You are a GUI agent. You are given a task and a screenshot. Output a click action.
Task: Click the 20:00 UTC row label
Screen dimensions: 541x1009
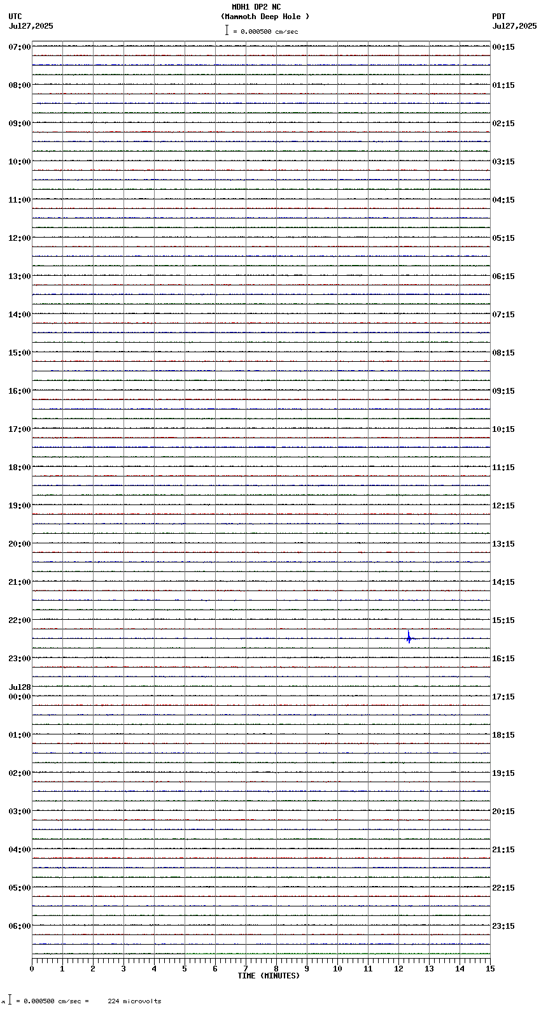(x=20, y=544)
